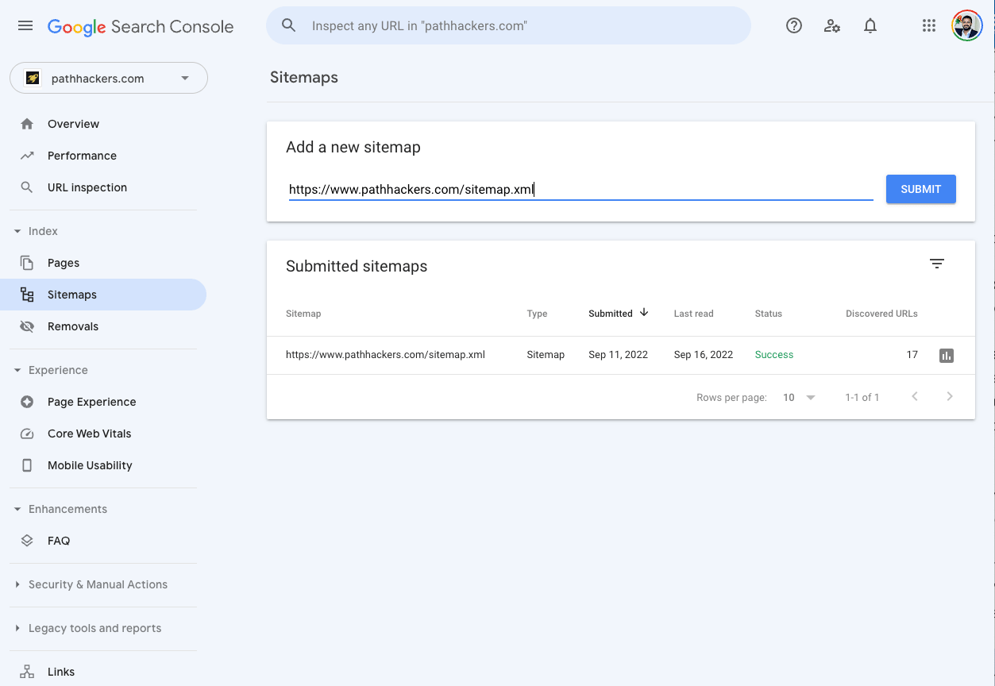This screenshot has width=995, height=686.
Task: Click the Submitted sort arrow
Action: click(x=644, y=313)
